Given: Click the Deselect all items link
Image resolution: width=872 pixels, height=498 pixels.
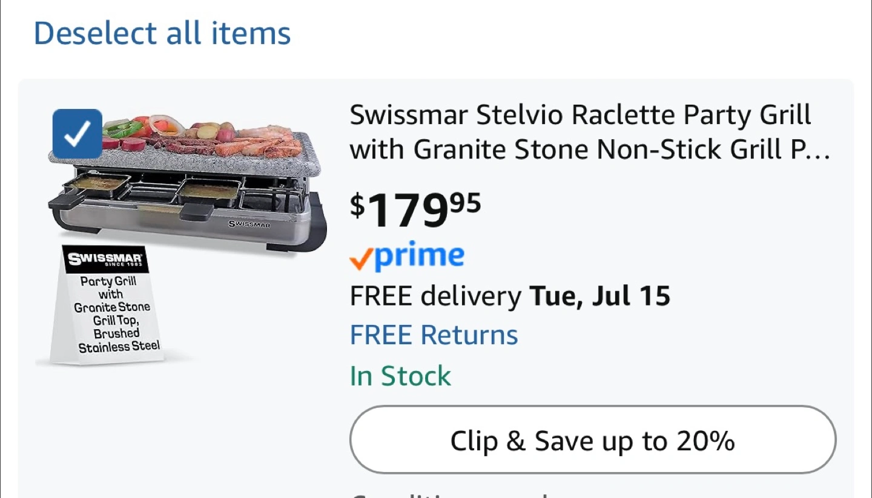Looking at the screenshot, I should coord(162,33).
